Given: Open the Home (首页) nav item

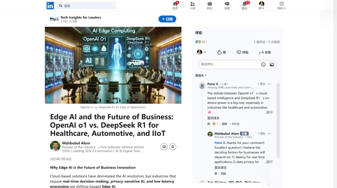Looking at the screenshot, I should tap(175, 6).
